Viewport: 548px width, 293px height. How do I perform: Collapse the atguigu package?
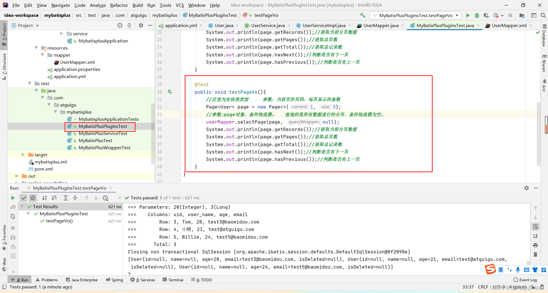49,105
